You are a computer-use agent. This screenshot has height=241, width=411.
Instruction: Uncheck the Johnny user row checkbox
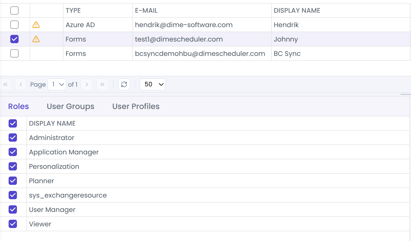coord(14,39)
